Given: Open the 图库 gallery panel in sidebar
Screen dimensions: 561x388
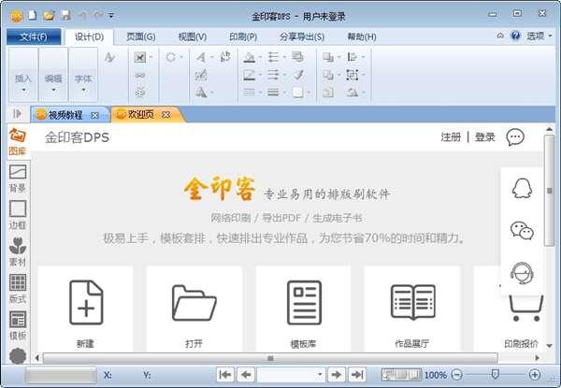Looking at the screenshot, I should [17, 141].
